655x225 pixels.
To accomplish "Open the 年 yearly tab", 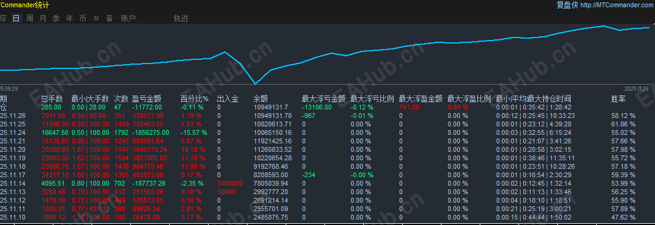I will [x=69, y=18].
